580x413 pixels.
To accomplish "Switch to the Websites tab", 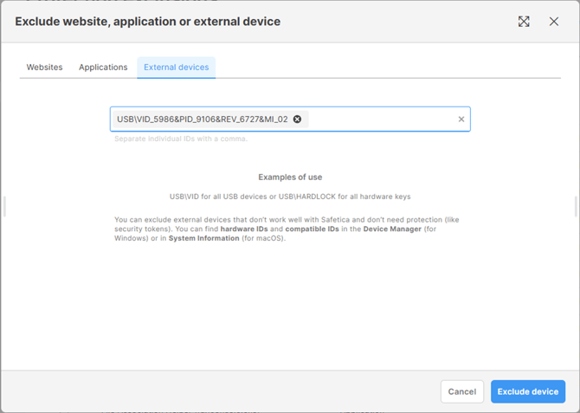I will coord(44,67).
